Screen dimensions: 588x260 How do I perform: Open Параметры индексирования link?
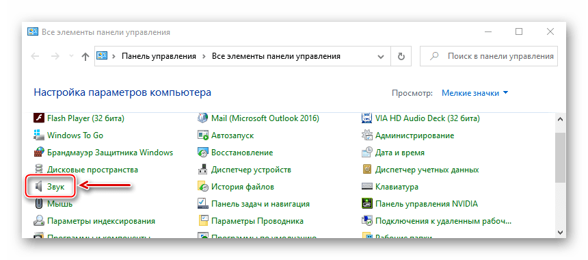(x=101, y=221)
